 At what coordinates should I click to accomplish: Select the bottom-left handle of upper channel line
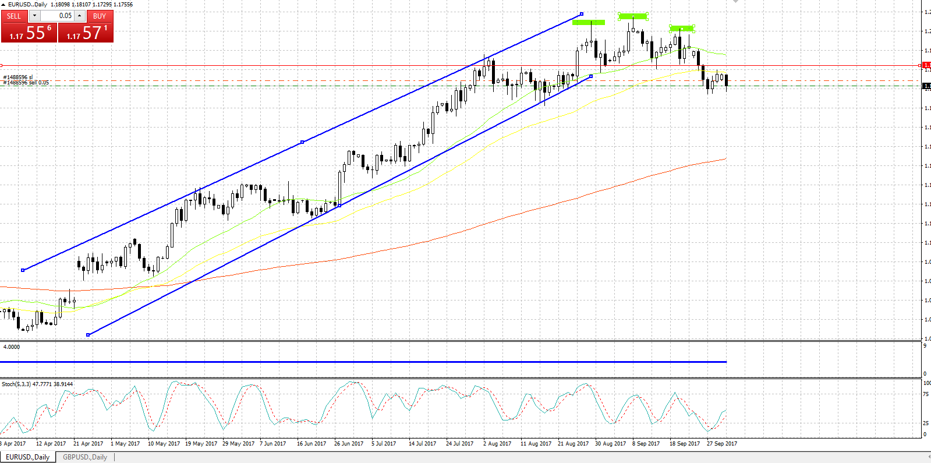[23, 270]
